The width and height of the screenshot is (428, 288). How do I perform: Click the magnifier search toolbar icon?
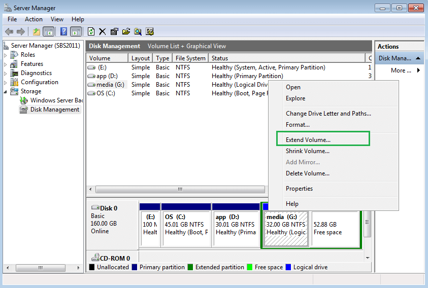point(138,31)
